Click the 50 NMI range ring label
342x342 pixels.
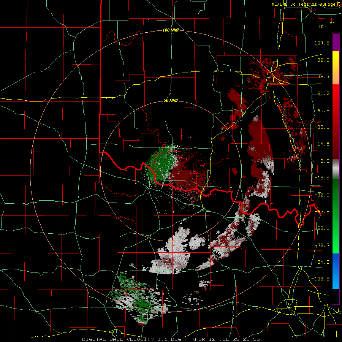171,101
